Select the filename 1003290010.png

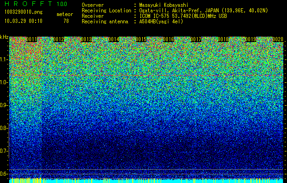click(24, 12)
